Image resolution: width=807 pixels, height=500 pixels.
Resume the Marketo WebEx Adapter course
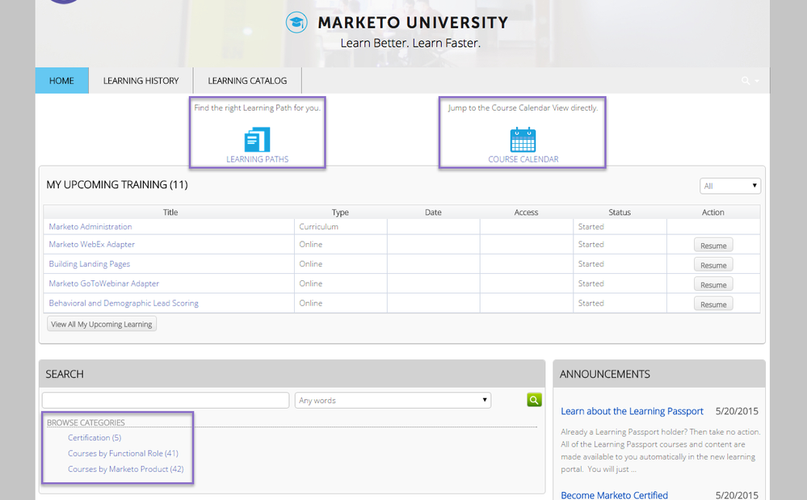click(x=713, y=246)
